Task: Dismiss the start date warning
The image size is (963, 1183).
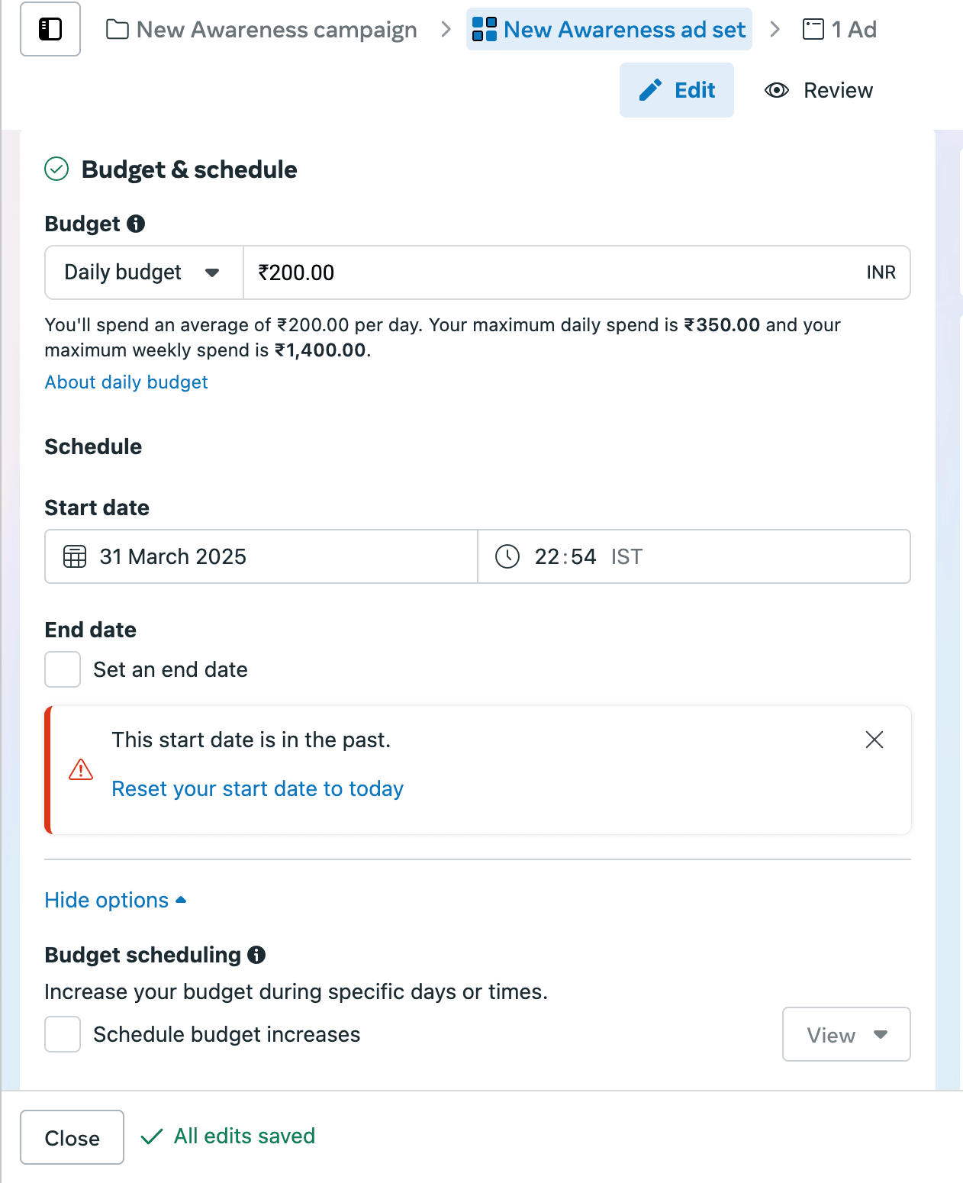Action: 874,740
